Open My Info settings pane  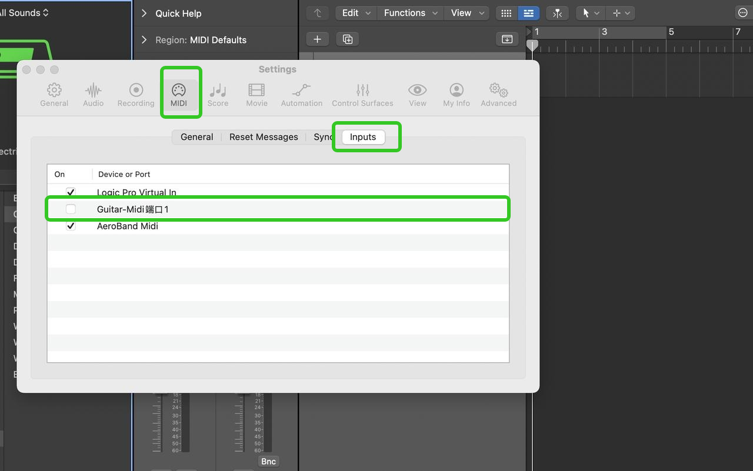457,95
